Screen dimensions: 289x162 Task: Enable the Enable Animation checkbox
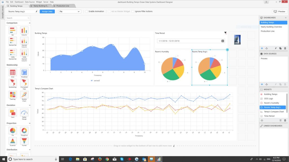click(x=86, y=12)
